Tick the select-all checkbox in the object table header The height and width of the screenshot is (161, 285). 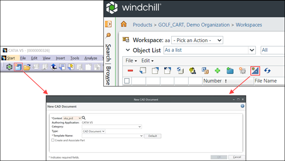127,81
